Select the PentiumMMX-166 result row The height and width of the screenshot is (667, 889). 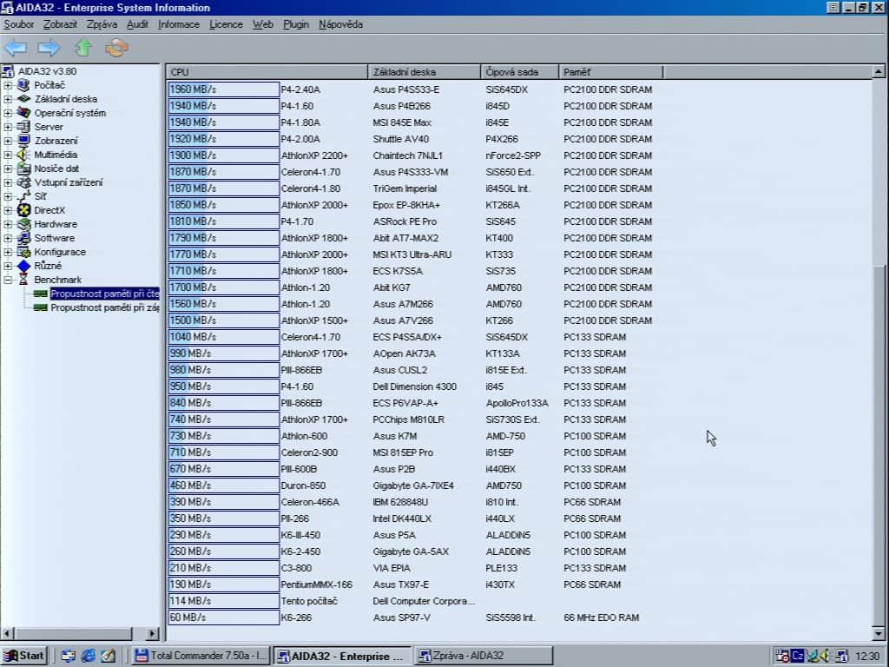pyautogui.click(x=395, y=584)
